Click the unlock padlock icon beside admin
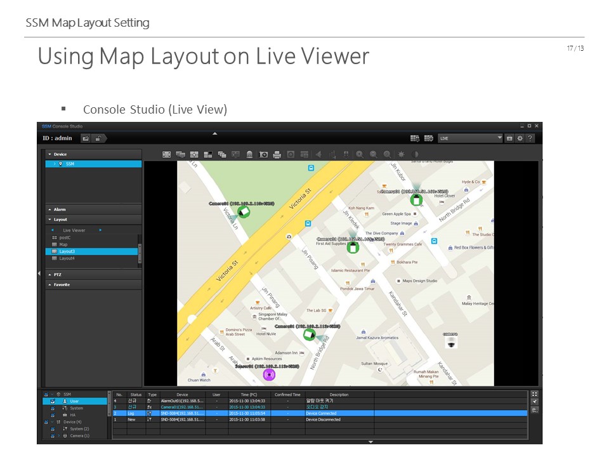609x457 pixels. click(99, 138)
